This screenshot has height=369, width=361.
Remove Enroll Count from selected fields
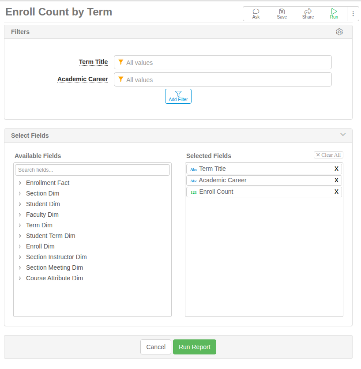336,192
